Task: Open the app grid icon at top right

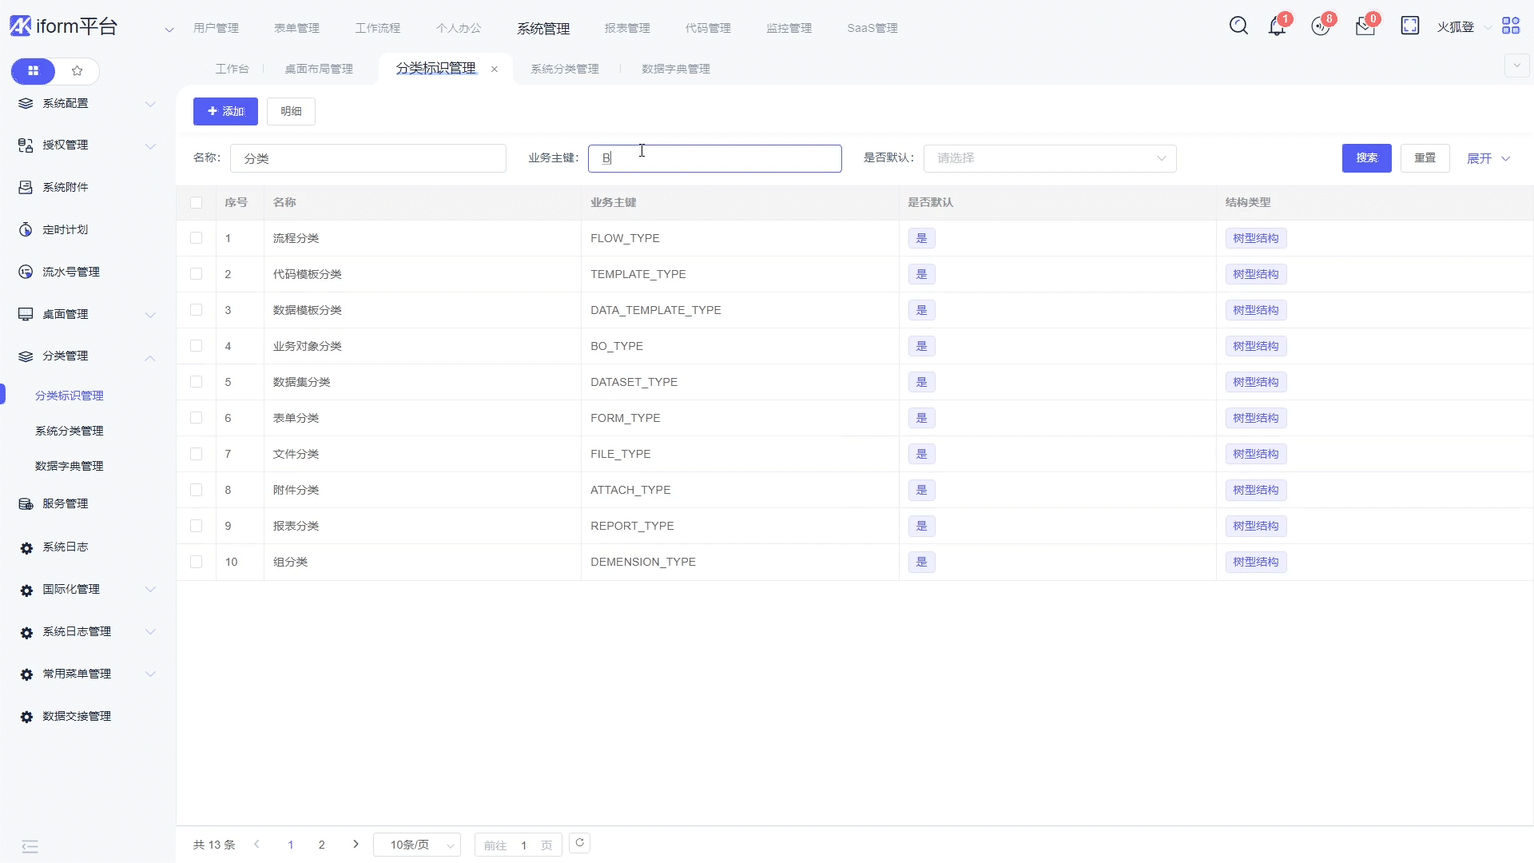Action: coord(1510,26)
